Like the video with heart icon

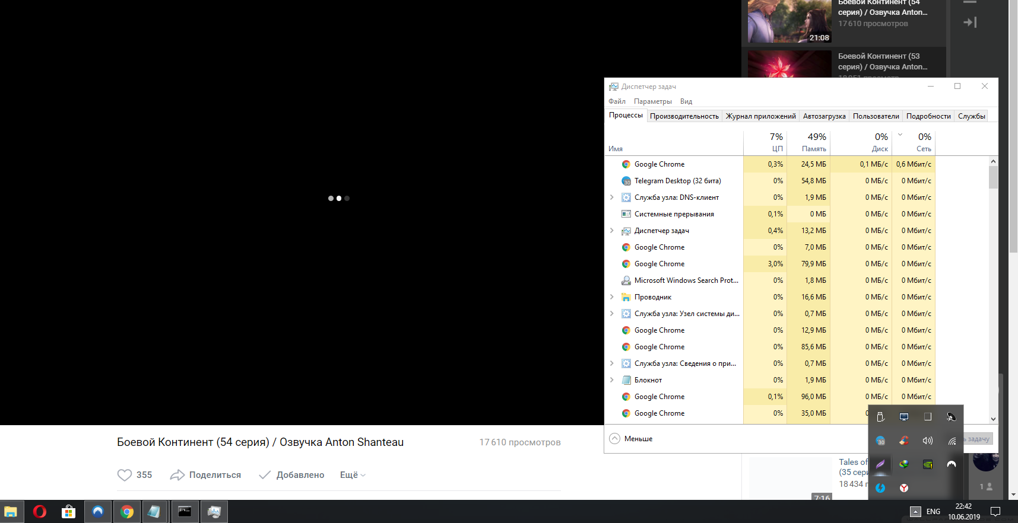pos(125,475)
